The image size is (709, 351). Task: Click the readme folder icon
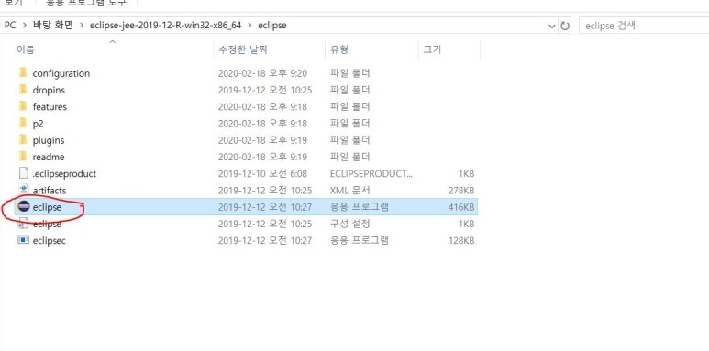click(23, 157)
